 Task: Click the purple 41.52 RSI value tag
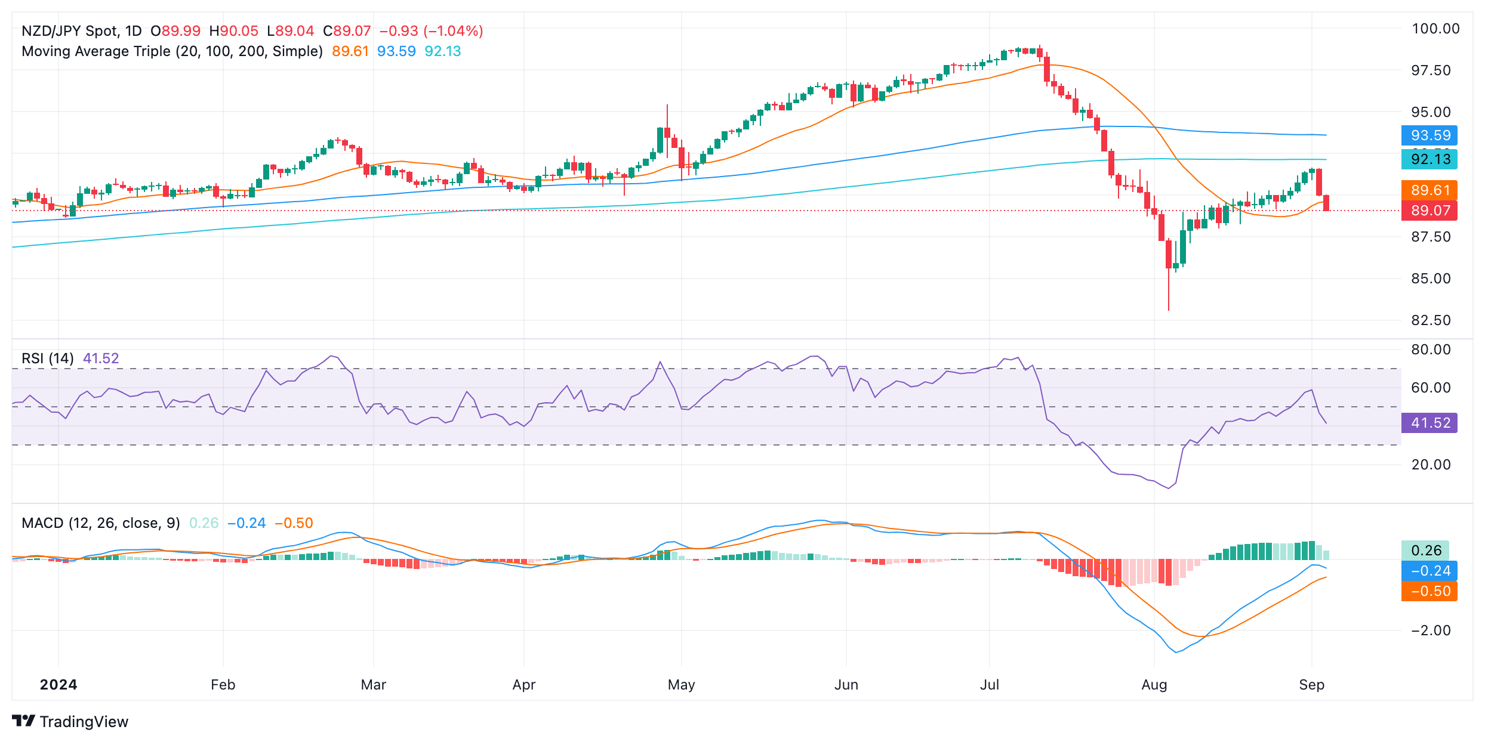pyautogui.click(x=1429, y=423)
